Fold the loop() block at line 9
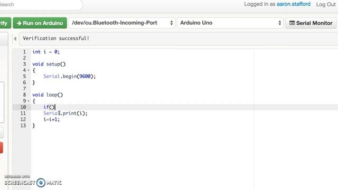The width and height of the screenshot is (338, 190). coord(29,101)
